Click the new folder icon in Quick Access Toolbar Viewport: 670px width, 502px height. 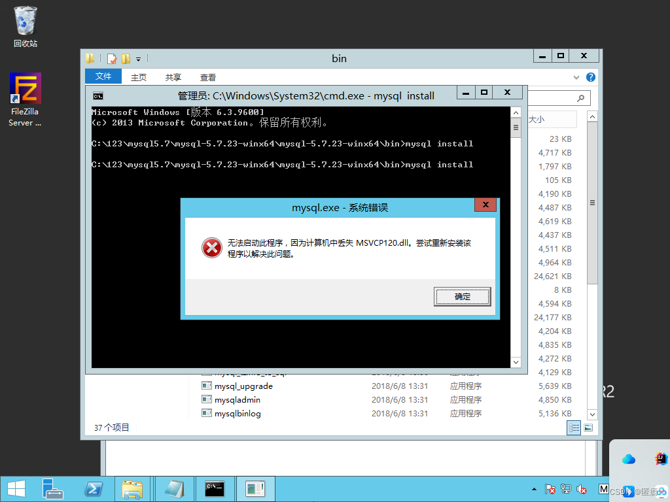pos(125,58)
